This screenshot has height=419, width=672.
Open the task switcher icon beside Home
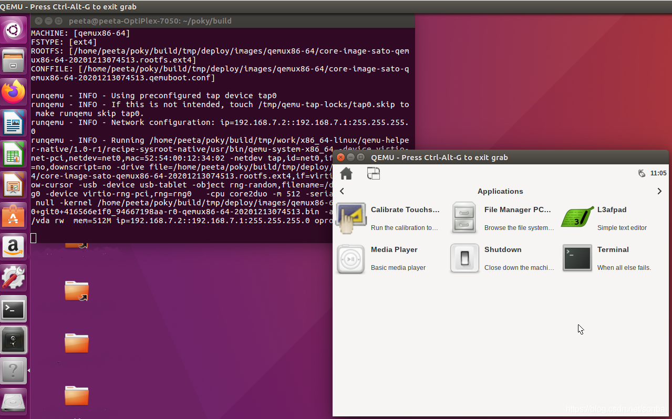click(374, 173)
